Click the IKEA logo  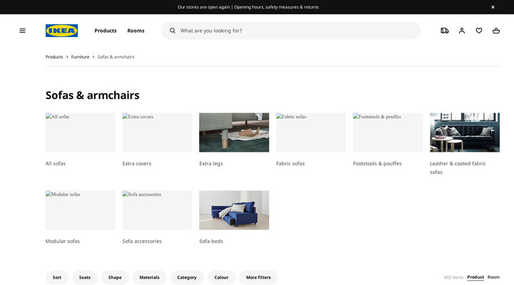click(61, 31)
